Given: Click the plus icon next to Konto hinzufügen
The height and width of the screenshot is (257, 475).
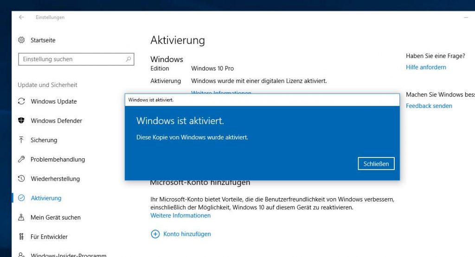Looking at the screenshot, I should coord(155,234).
